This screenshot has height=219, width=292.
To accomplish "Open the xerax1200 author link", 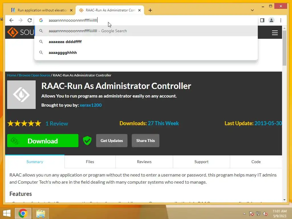I will tap(91, 105).
